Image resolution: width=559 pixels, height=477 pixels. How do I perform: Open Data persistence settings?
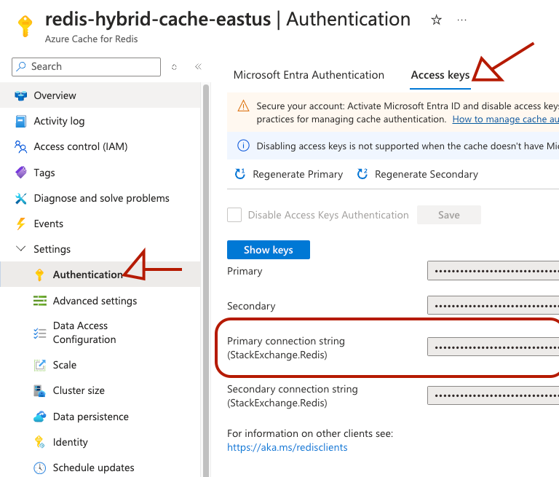tap(100, 417)
